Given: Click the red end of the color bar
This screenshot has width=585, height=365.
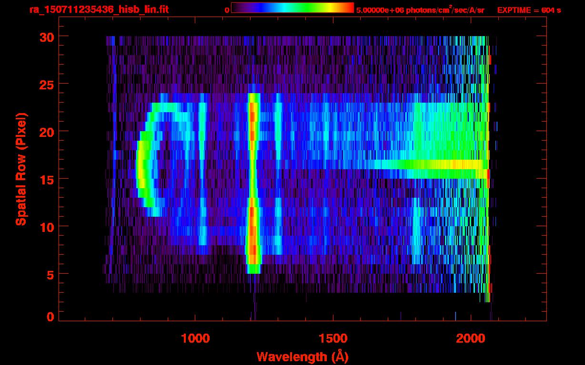Looking at the screenshot, I should click(x=348, y=8).
